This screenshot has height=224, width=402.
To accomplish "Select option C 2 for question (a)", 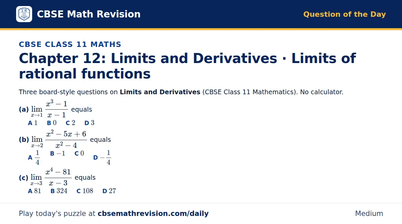I will [x=70, y=123].
